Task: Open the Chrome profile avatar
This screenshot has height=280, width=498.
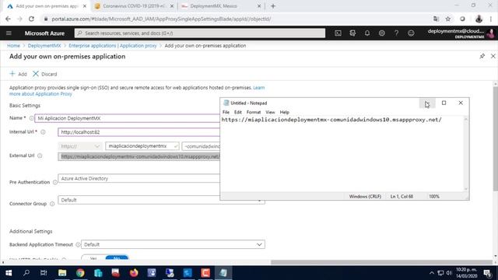Action: pyautogui.click(x=479, y=19)
